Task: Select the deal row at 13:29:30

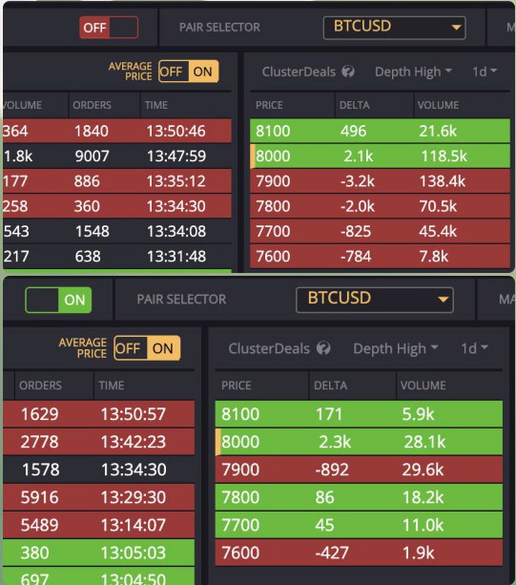Action: (99, 497)
